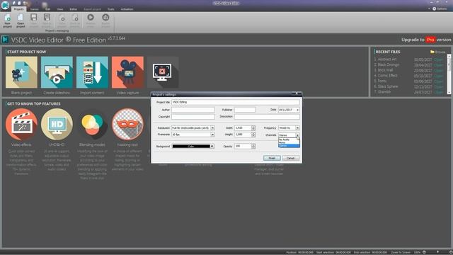This screenshot has height=255, width=453.
Task: Click the Width spinner arrows
Action: point(253,127)
